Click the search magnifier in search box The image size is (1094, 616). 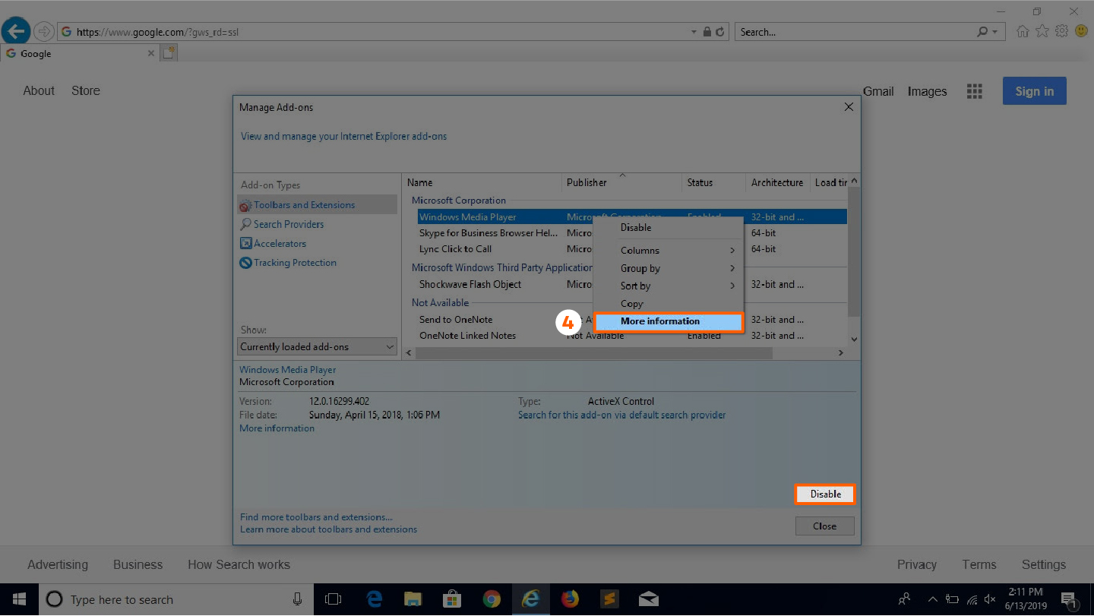[x=983, y=32]
